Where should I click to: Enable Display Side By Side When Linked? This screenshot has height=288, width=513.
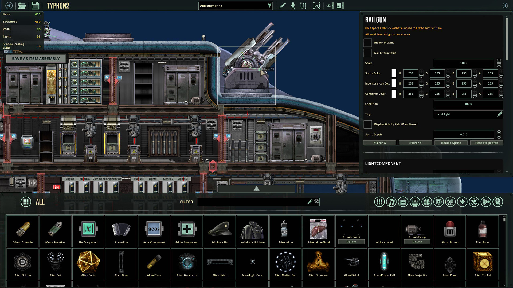(x=368, y=124)
